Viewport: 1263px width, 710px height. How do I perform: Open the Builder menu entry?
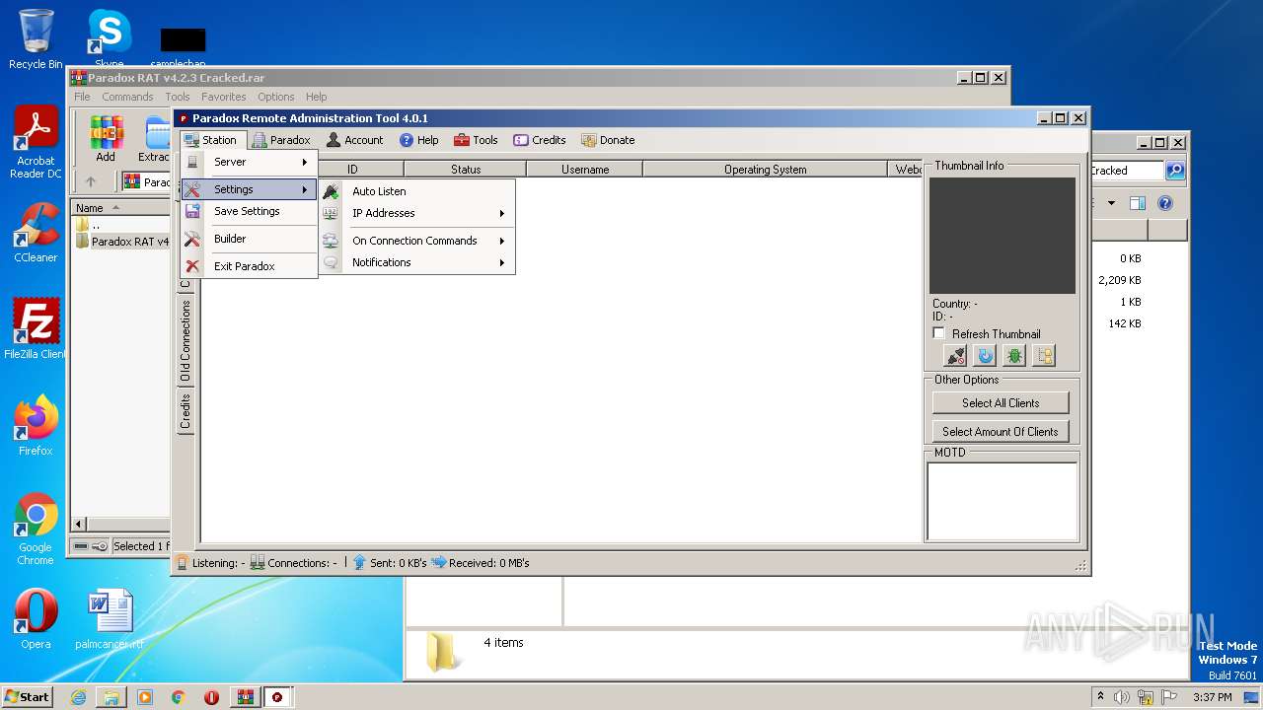pos(249,239)
